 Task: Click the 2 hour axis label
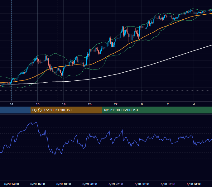(x=168, y=104)
